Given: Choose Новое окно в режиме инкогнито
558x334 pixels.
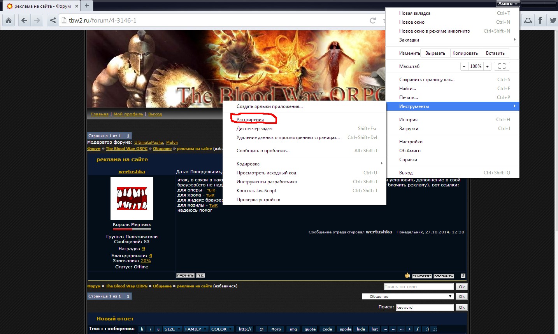Looking at the screenshot, I should (452, 31).
